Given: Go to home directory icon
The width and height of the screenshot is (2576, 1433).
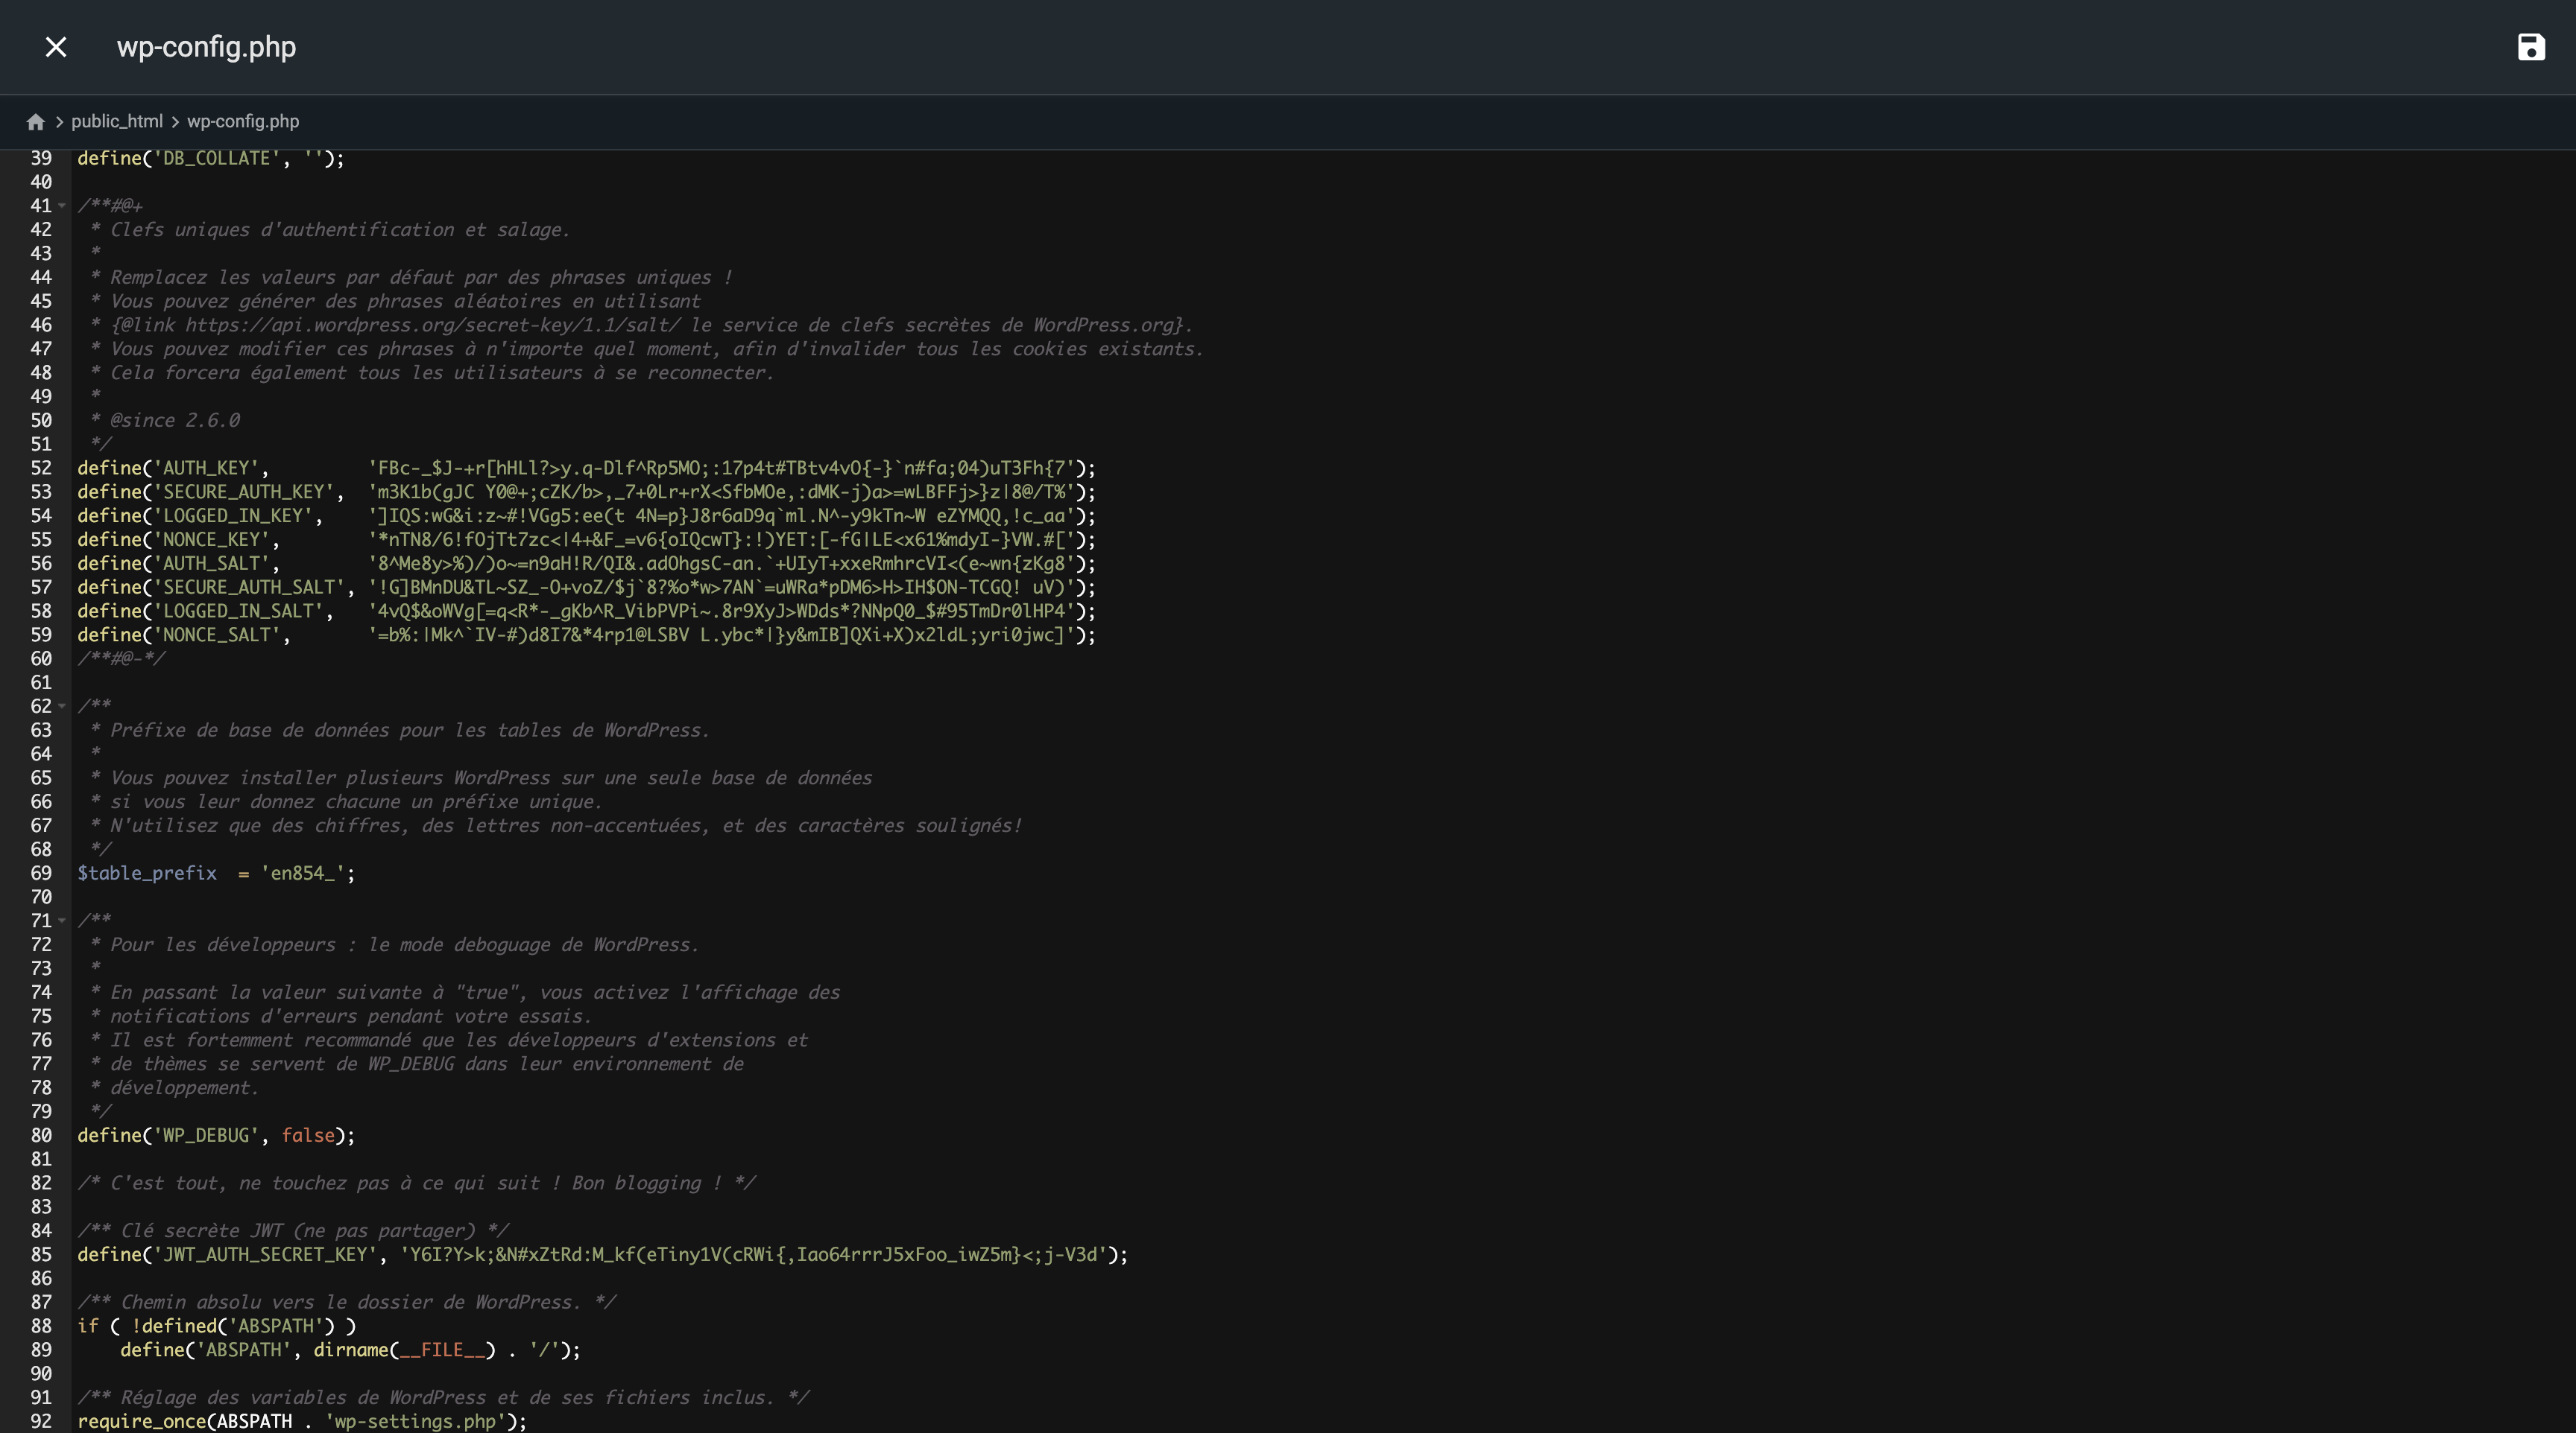Looking at the screenshot, I should coord(36,122).
